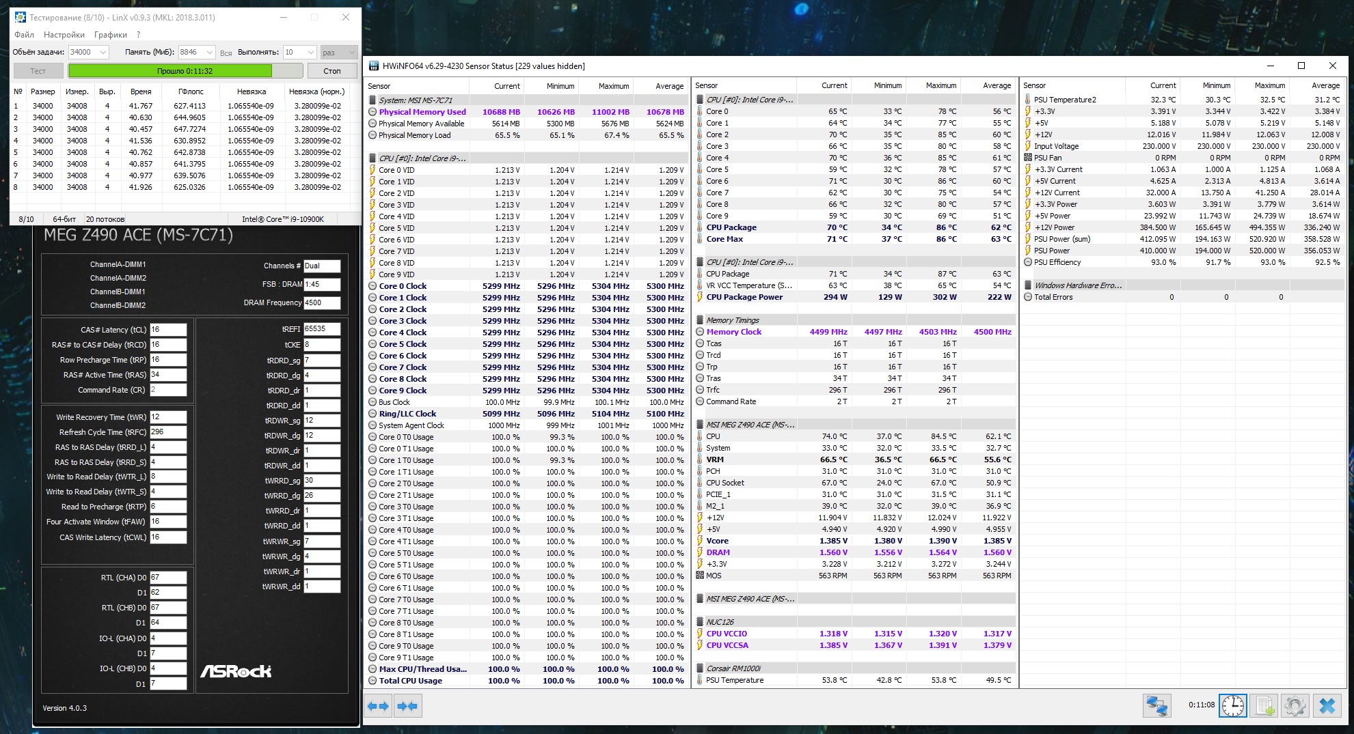The height and width of the screenshot is (734, 1354).
Task: Click the shrink columns arrows icon in HWiNFO
Action: [x=407, y=706]
